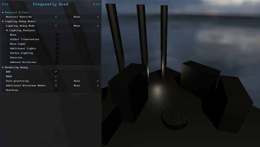Click the Post-processing label

pos(17,81)
